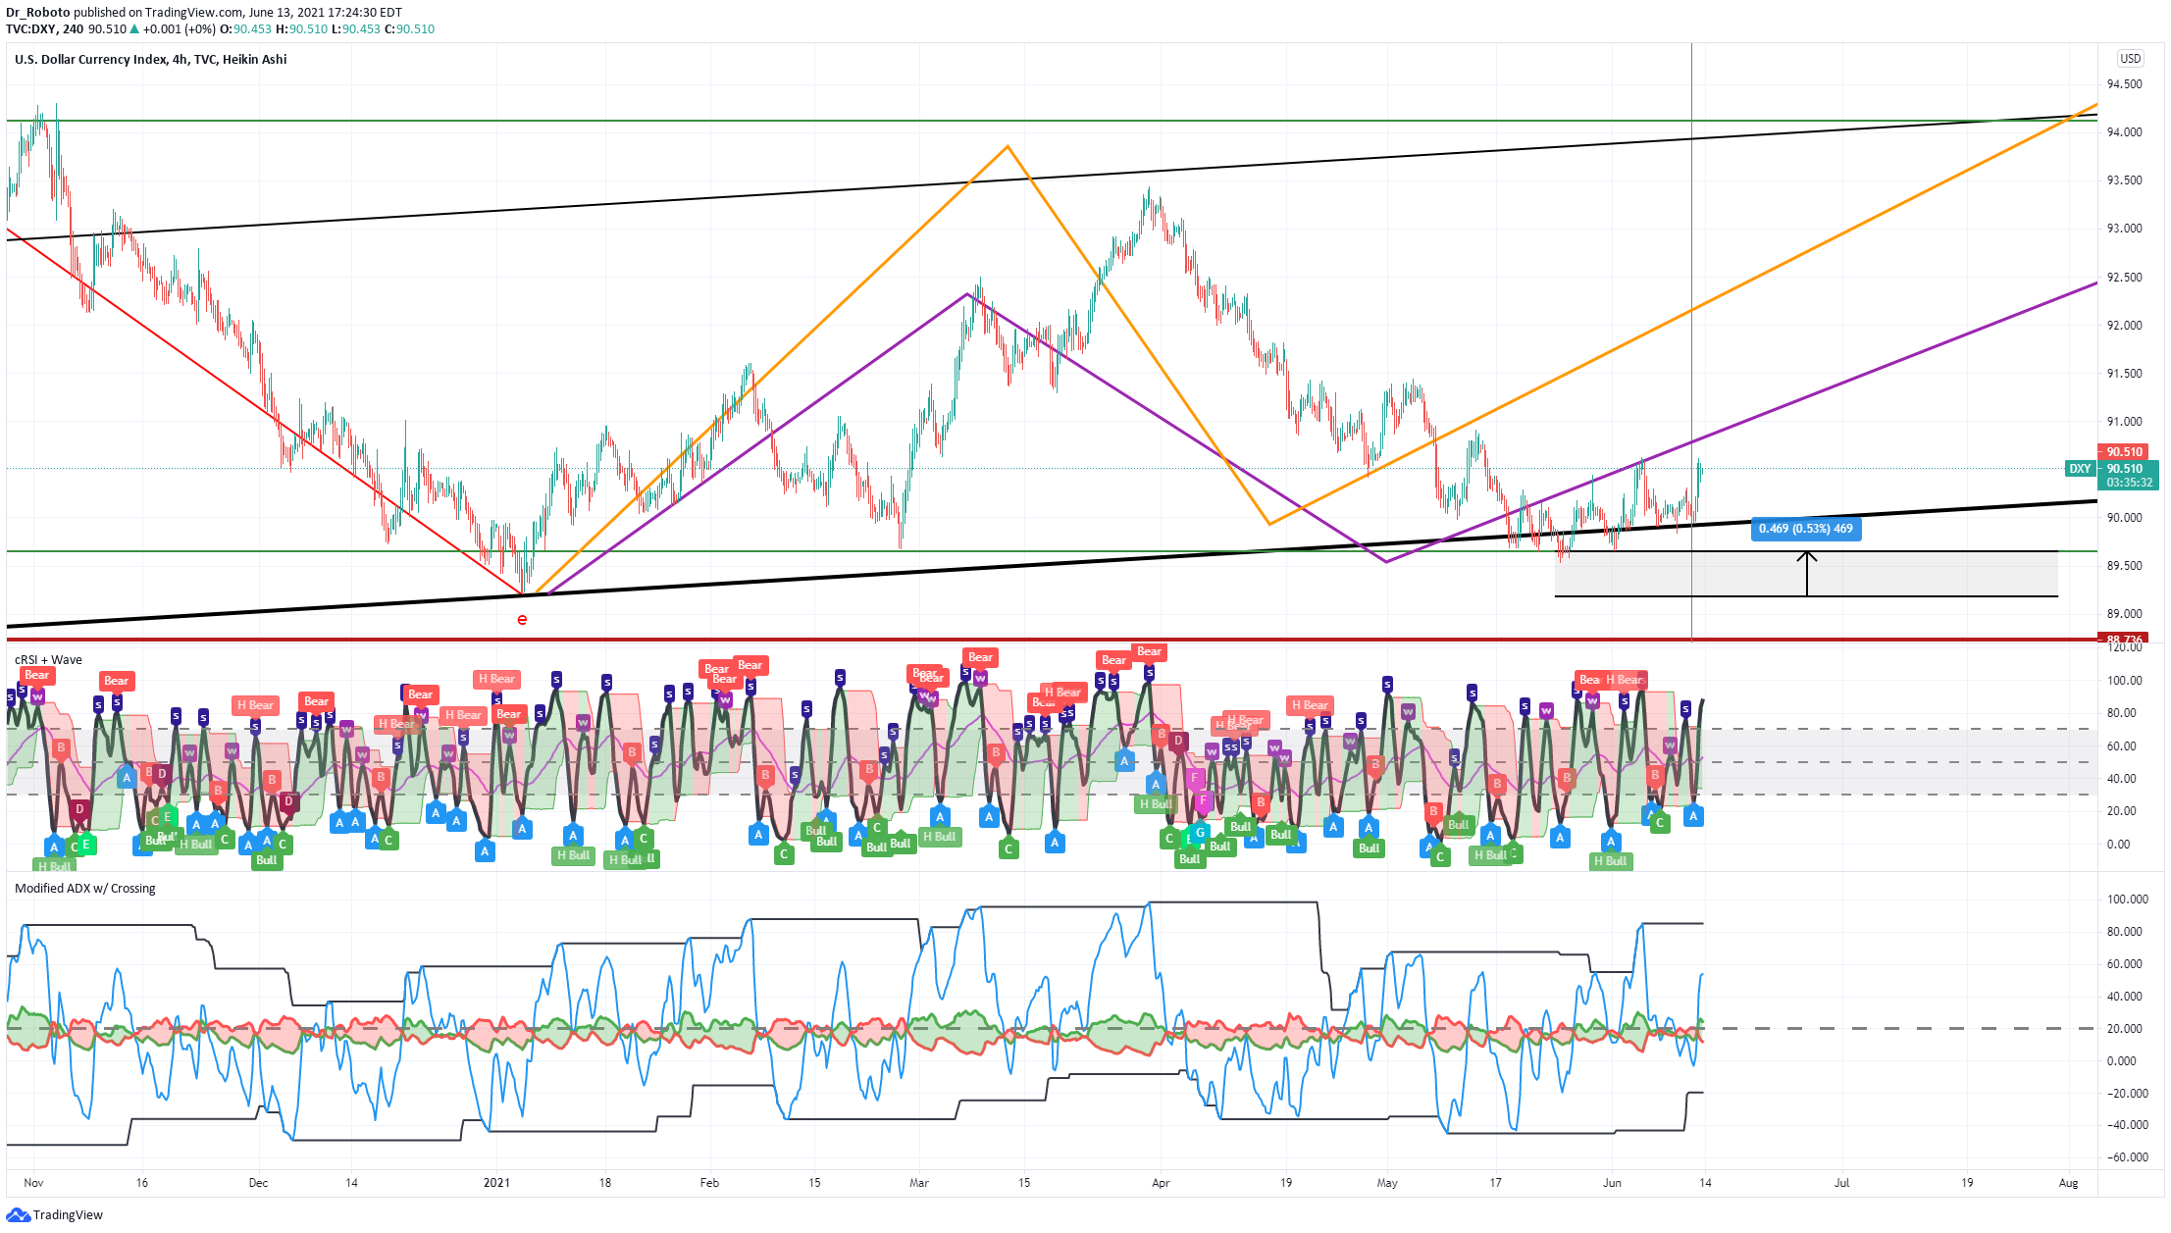Select the red 88.736 price line label
The height and width of the screenshot is (1233, 2171).
(2124, 639)
